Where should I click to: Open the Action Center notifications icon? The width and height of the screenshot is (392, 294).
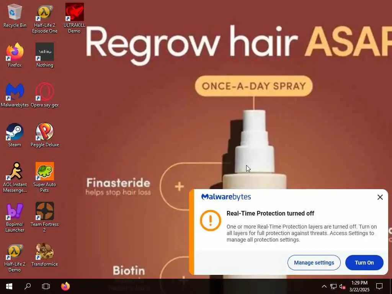(x=379, y=286)
